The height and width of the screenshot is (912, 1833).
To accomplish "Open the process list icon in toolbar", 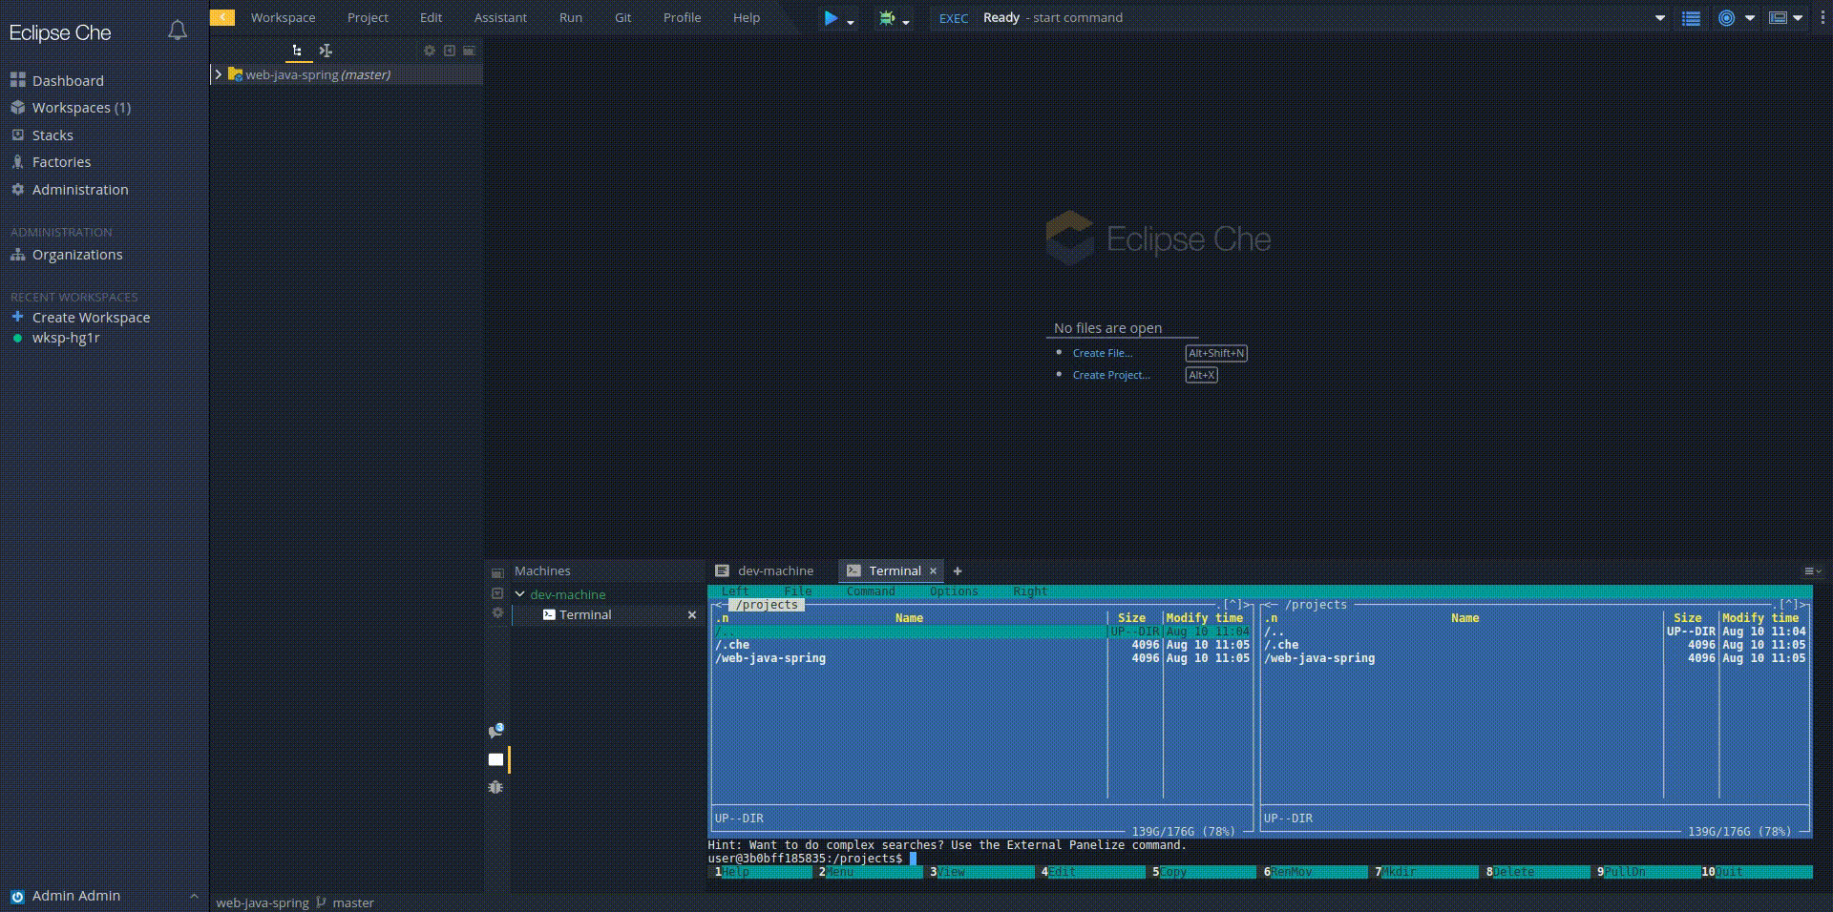I will coord(1691,18).
